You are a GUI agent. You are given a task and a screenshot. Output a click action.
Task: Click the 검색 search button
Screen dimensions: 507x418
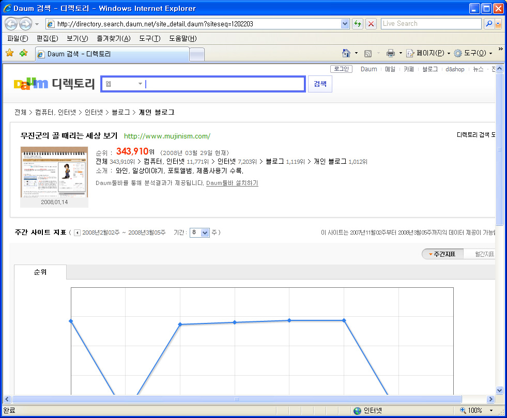(x=320, y=84)
